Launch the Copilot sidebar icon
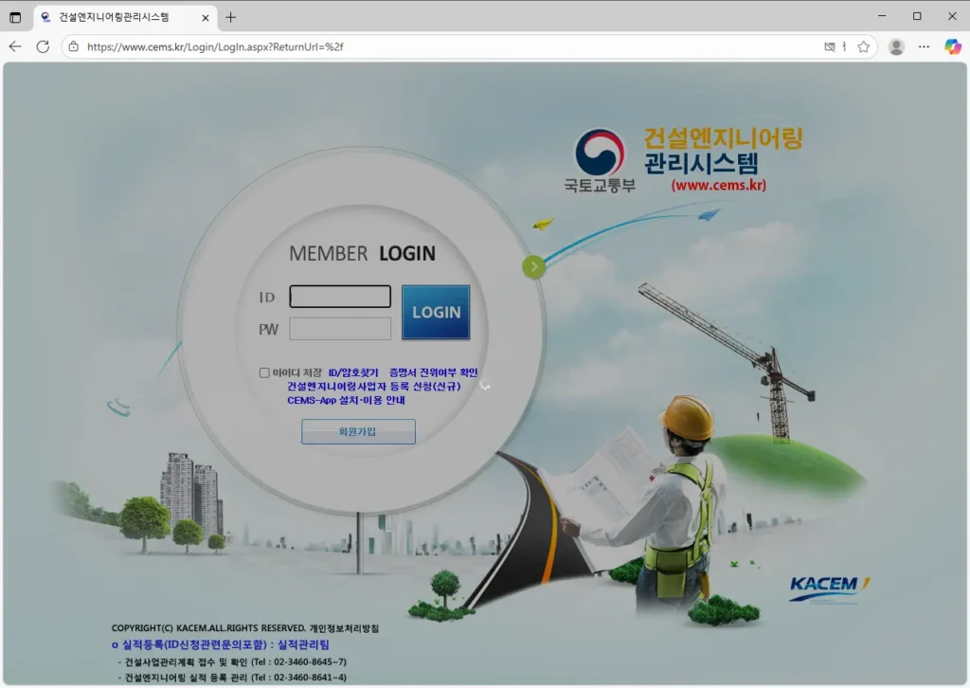The width and height of the screenshot is (970, 688). [x=953, y=46]
